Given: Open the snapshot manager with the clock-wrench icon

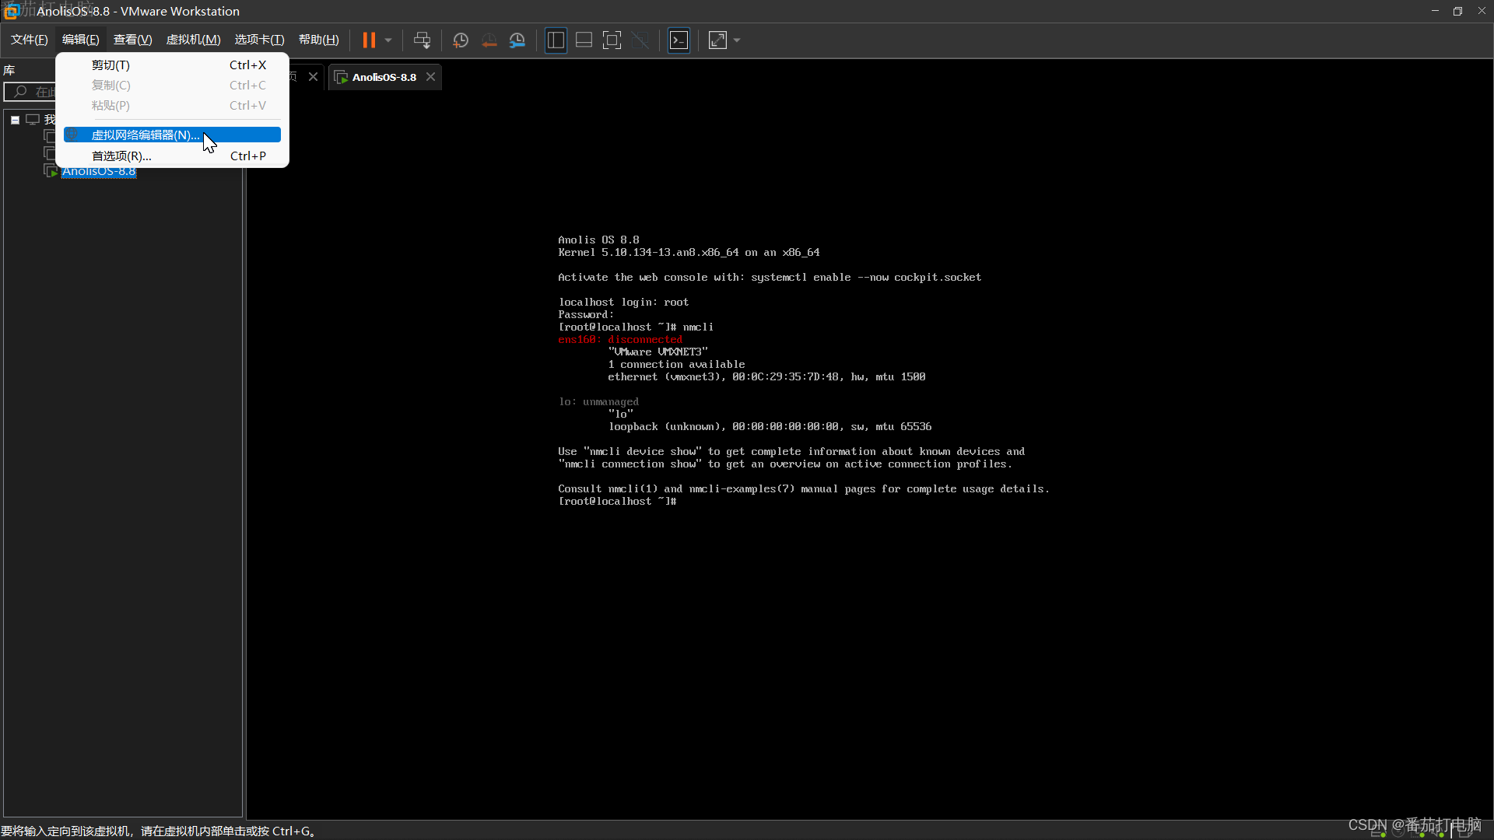Looking at the screenshot, I should (x=517, y=40).
